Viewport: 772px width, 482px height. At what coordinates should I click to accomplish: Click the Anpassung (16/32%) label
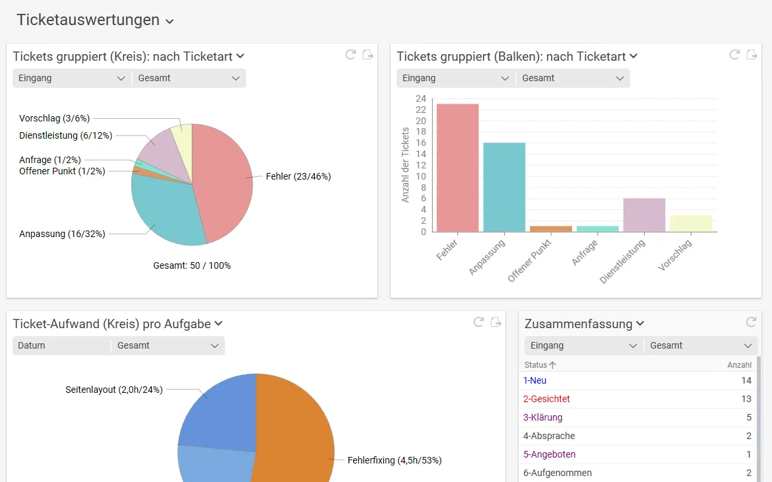point(62,234)
